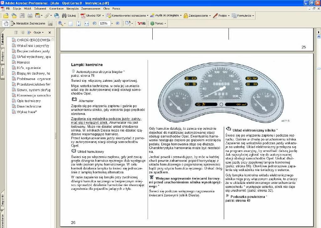Select the Snapshot camera tool
This screenshot has width=321, height=228.
pyautogui.click(x=50, y=23)
